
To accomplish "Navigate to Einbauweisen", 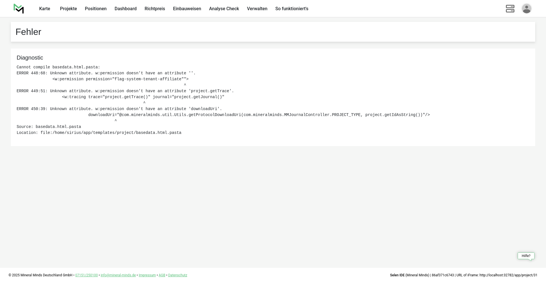I will pos(187,9).
